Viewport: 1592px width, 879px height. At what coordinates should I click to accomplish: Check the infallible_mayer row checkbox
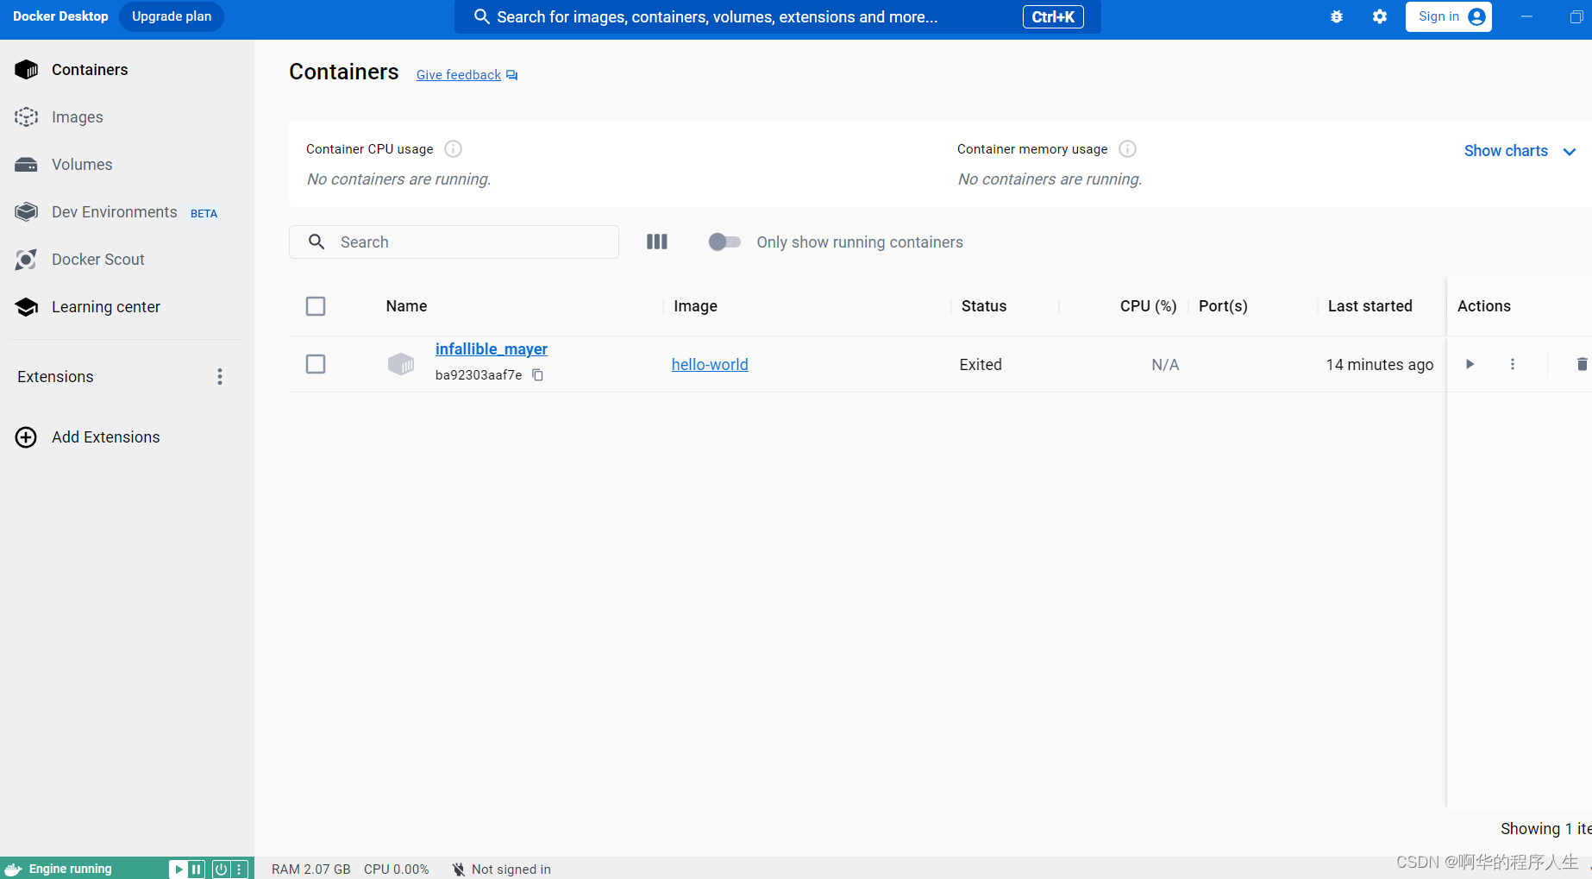[316, 364]
